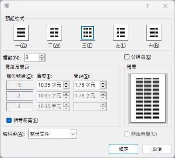Click the 取消 cancel button
Viewport: 175px width, 158px height.
coord(157,149)
